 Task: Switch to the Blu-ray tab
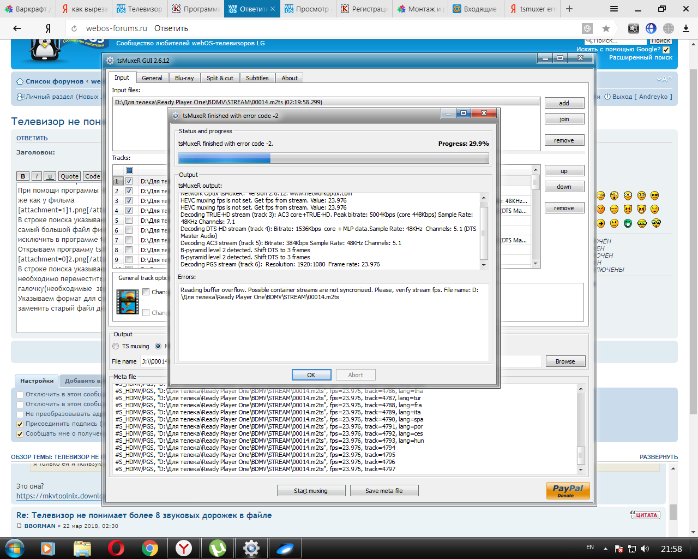184,78
